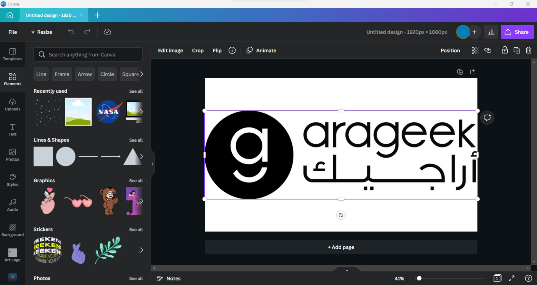Image resolution: width=537 pixels, height=285 pixels.
Task: Open the Audio sidebar tab
Action: coord(13,205)
